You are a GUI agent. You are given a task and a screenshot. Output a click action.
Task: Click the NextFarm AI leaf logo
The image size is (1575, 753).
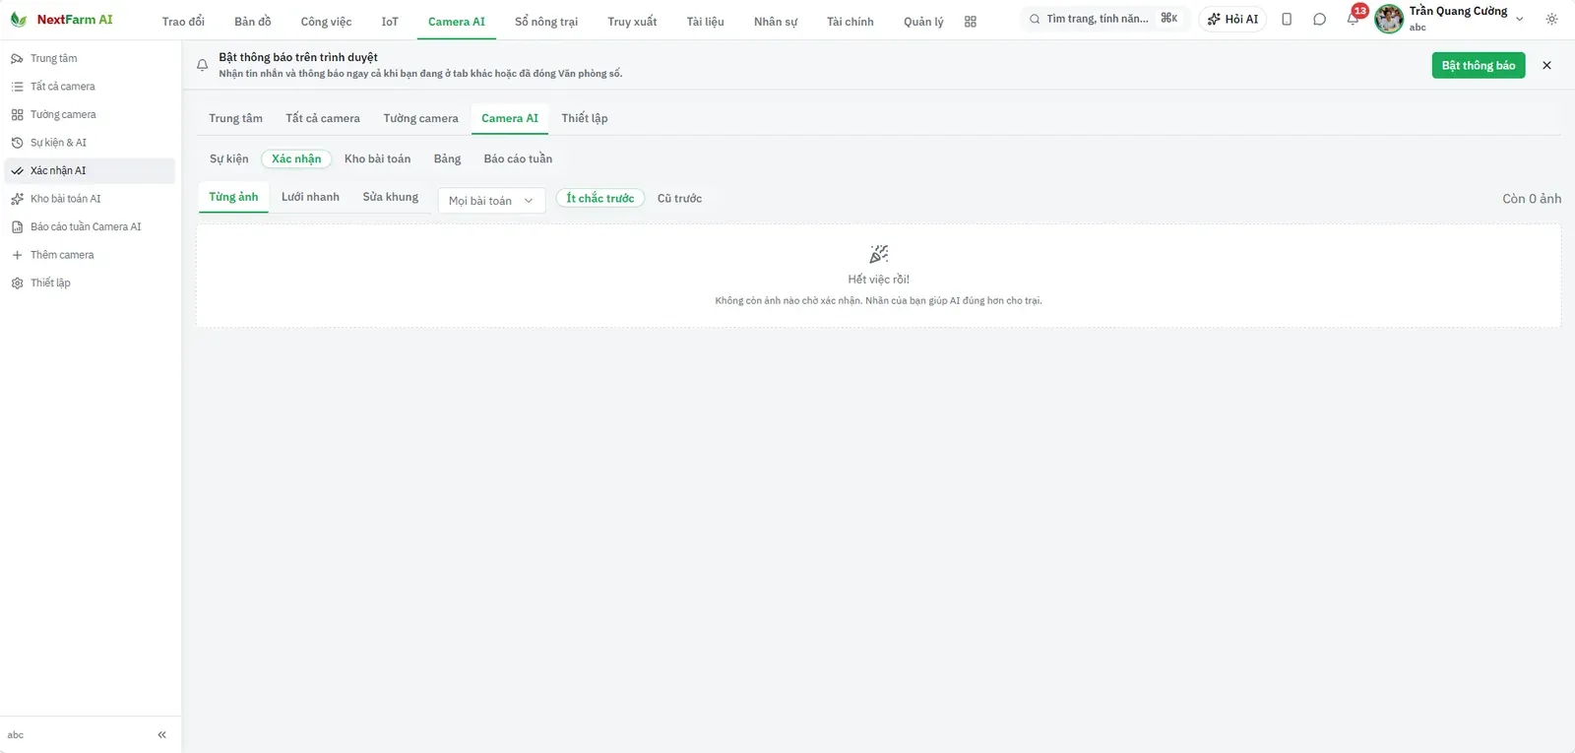[x=18, y=20]
